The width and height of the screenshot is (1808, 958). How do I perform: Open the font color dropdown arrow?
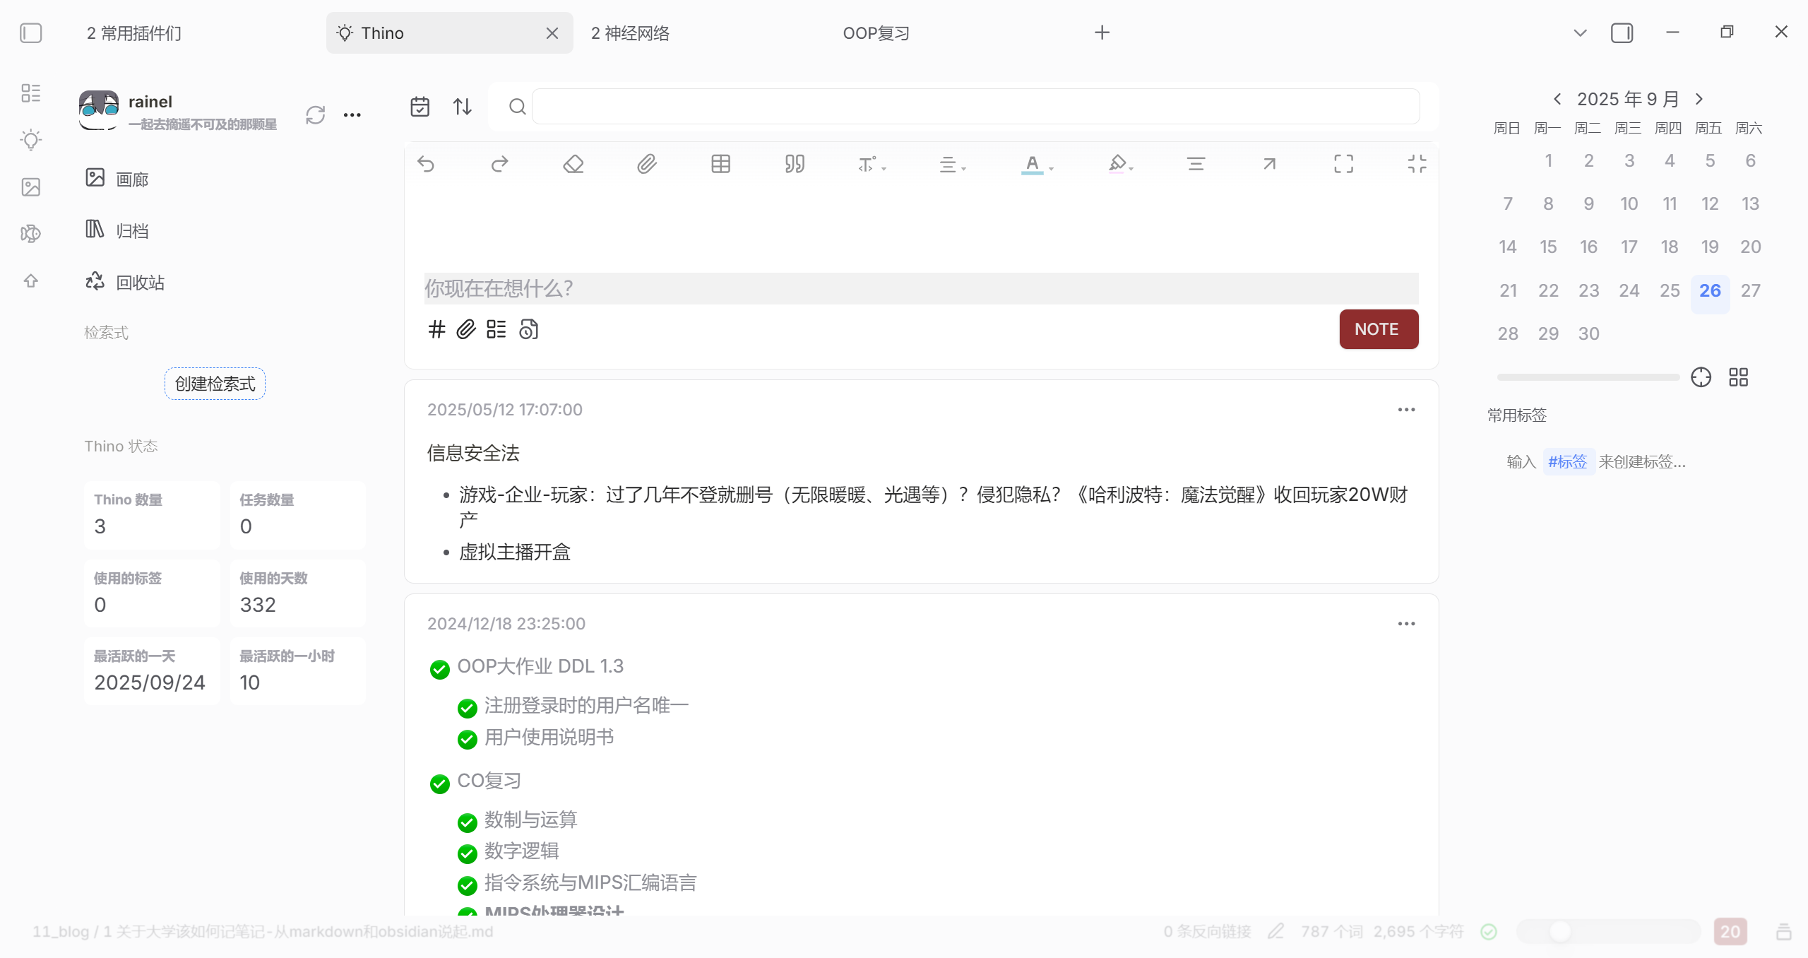(x=1052, y=168)
